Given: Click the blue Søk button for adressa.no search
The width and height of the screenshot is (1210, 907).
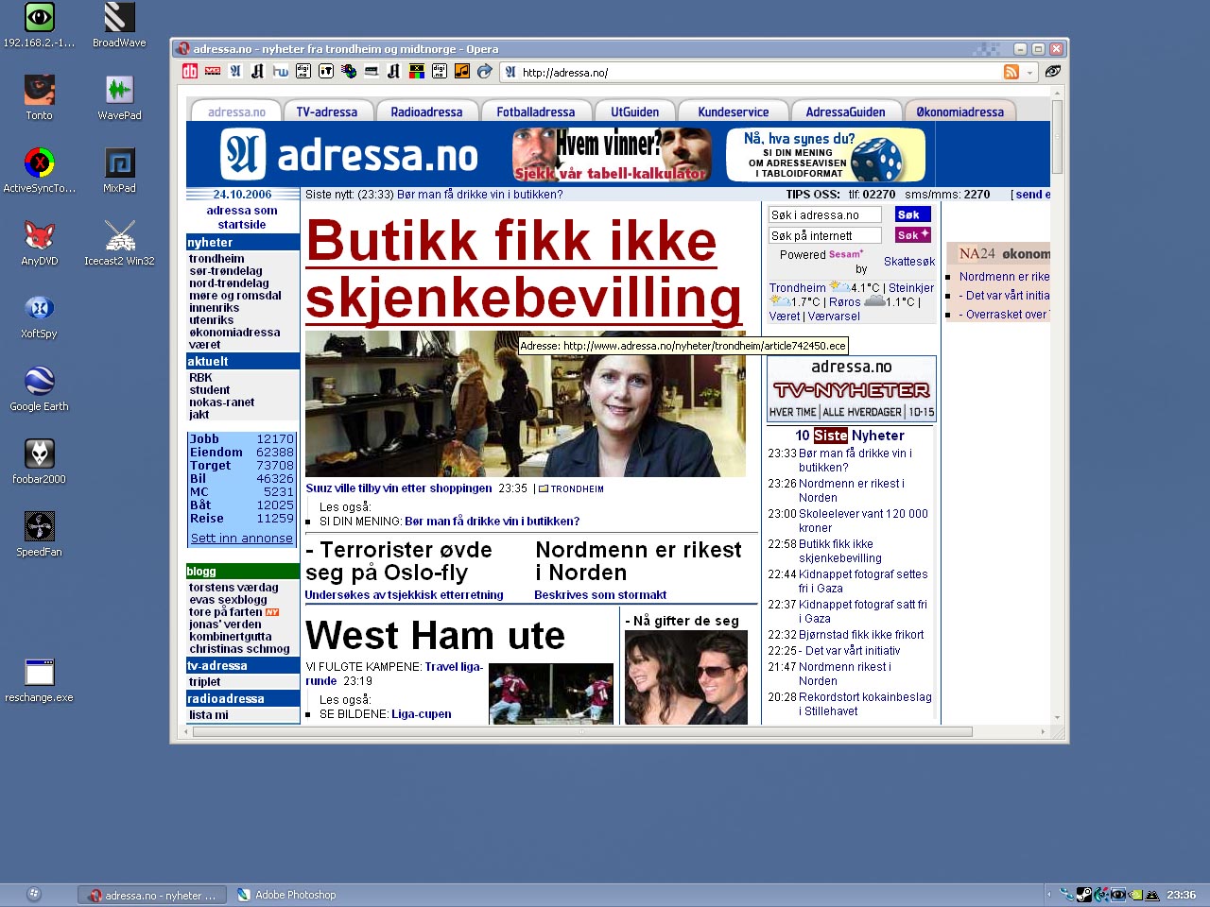Looking at the screenshot, I should click(x=913, y=214).
